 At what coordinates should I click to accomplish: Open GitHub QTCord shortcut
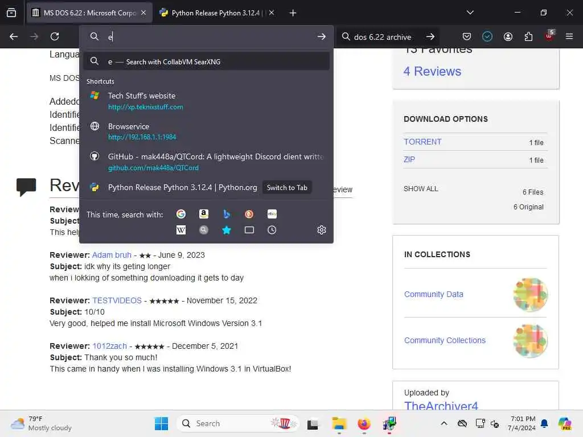click(206, 162)
